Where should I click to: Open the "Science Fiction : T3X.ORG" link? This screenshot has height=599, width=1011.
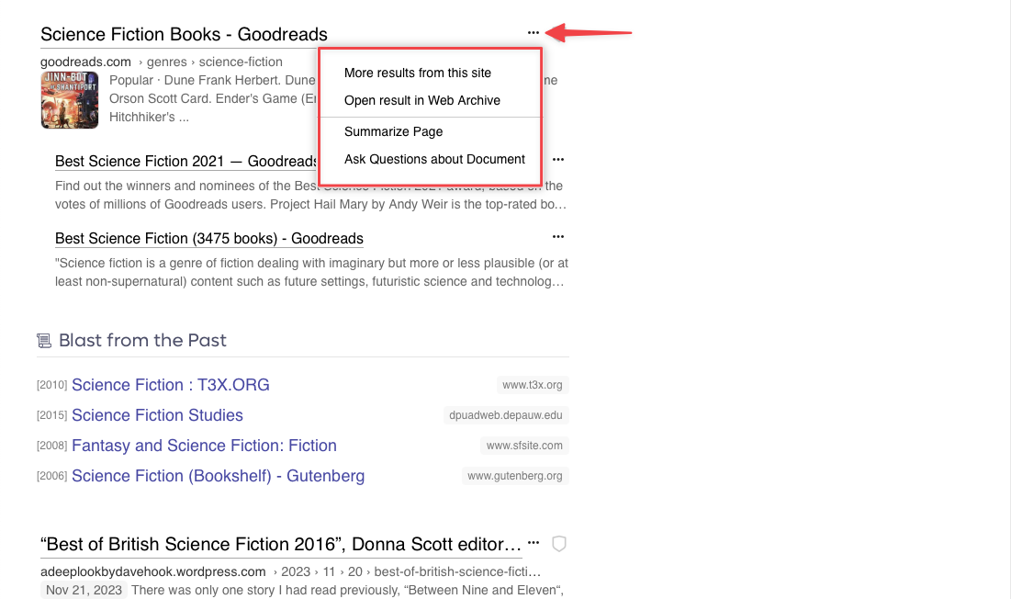tap(170, 384)
